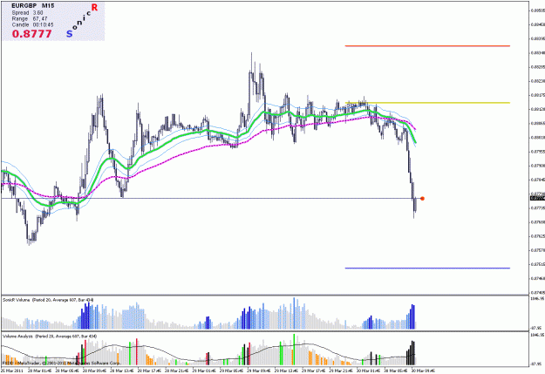Click the orange-red dot at current price
The height and width of the screenshot is (374, 545).
click(422, 199)
